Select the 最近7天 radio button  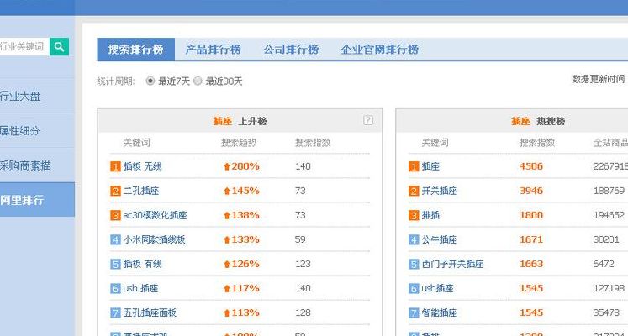(x=150, y=81)
